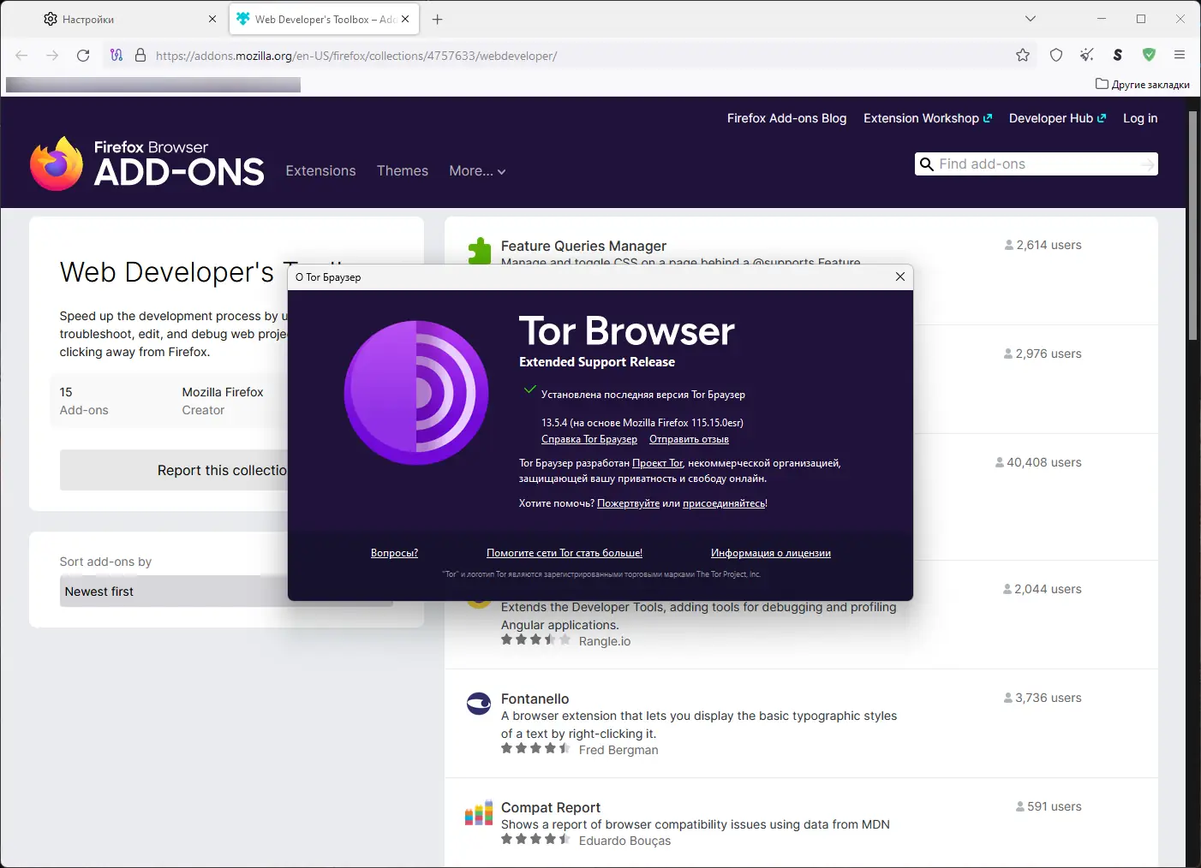
Task: Open the Firefox Add-ons Blog link
Action: 786,118
